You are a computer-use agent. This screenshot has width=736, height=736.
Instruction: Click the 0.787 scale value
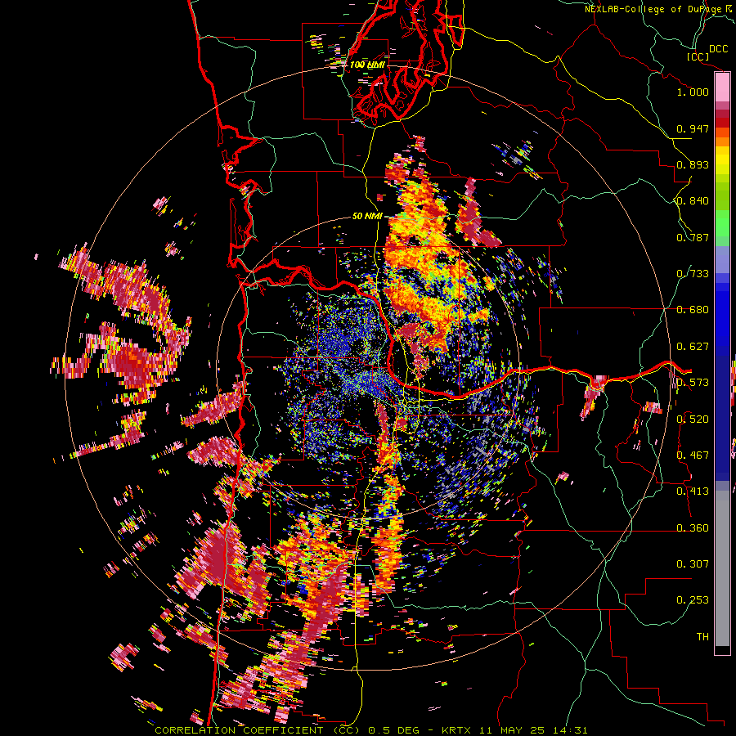tap(693, 237)
